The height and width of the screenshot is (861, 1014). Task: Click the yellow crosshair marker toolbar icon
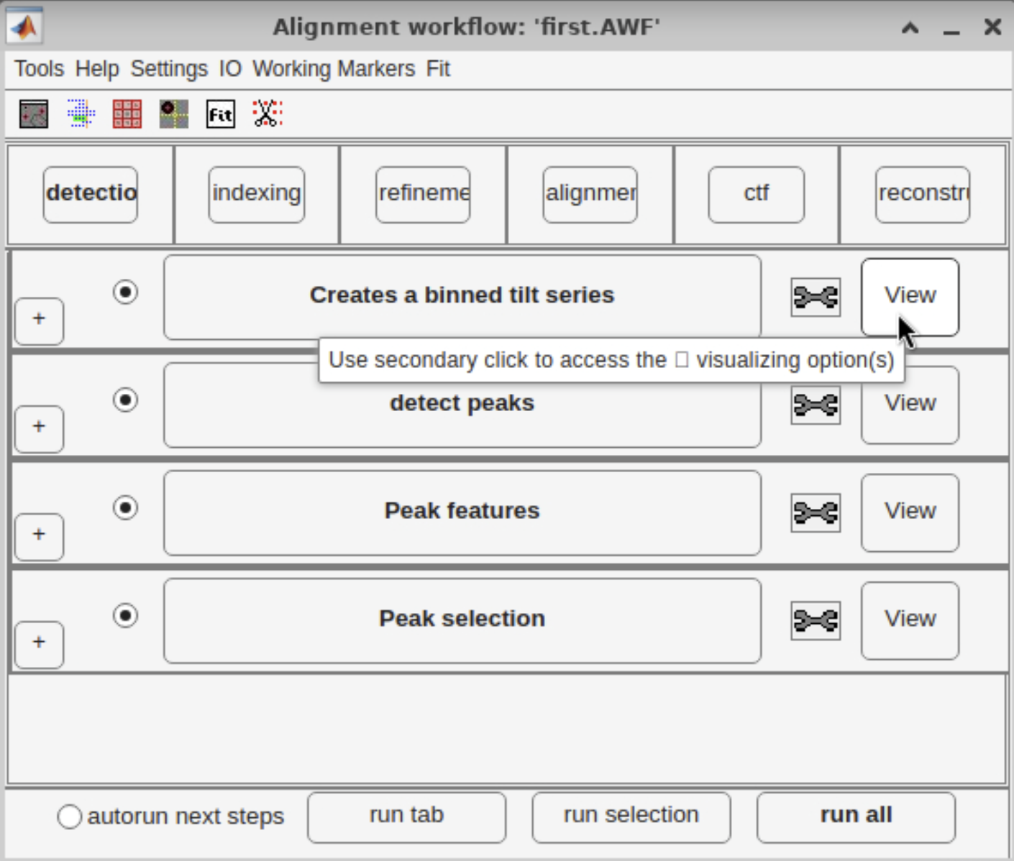coord(173,114)
